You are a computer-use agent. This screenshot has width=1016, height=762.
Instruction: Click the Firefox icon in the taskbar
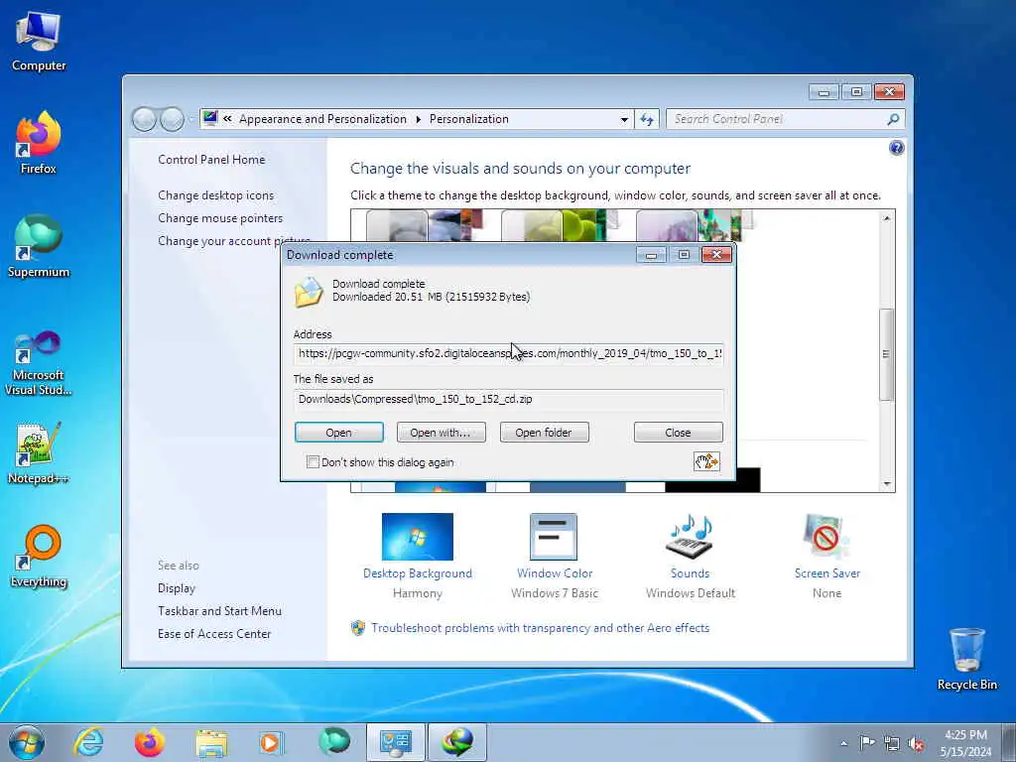tap(150, 742)
